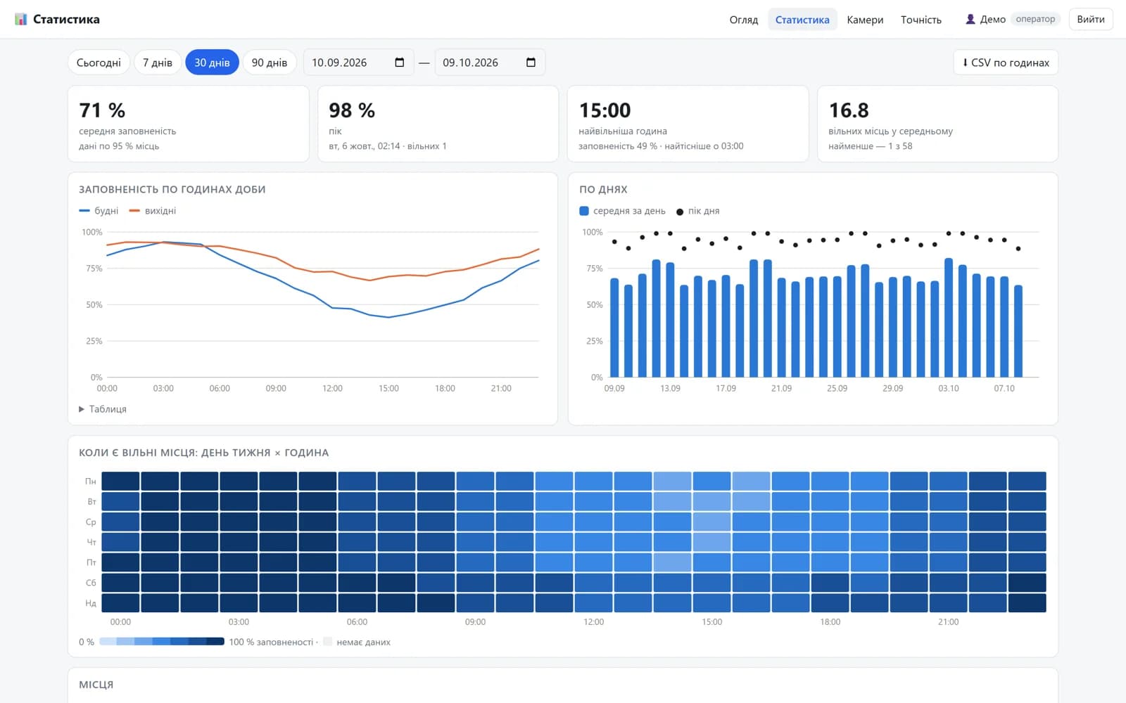Switch to the Точність tab
This screenshot has width=1126, height=703.
coord(921,20)
